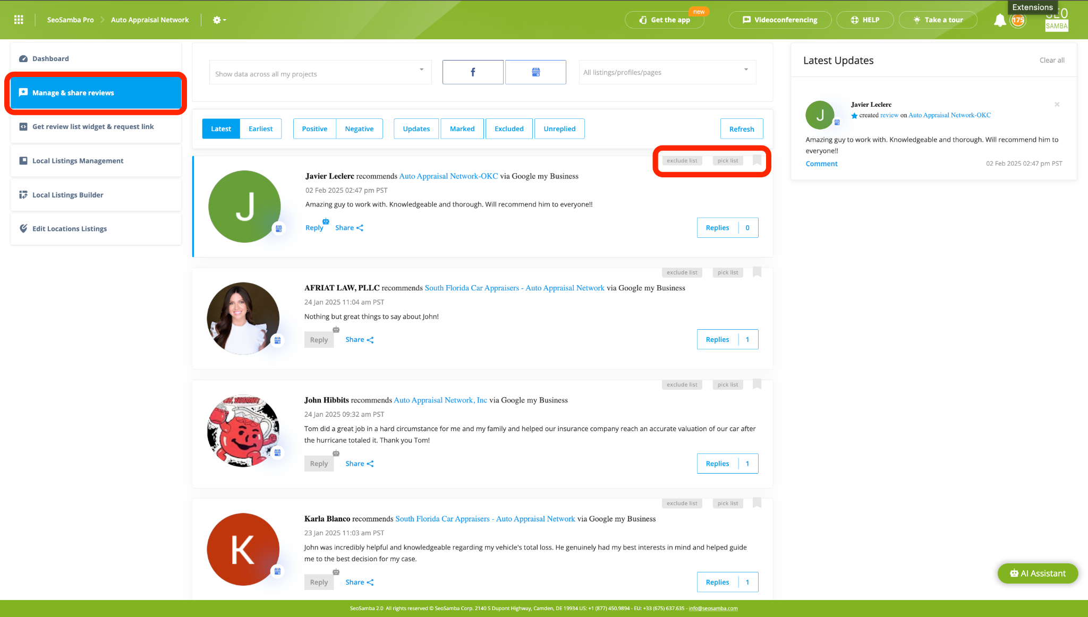Click the SeoSamba logo in top right
This screenshot has height=617, width=1088.
(x=1056, y=20)
